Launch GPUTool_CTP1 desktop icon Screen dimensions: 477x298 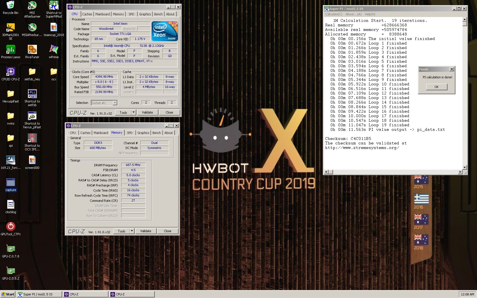coord(11,229)
